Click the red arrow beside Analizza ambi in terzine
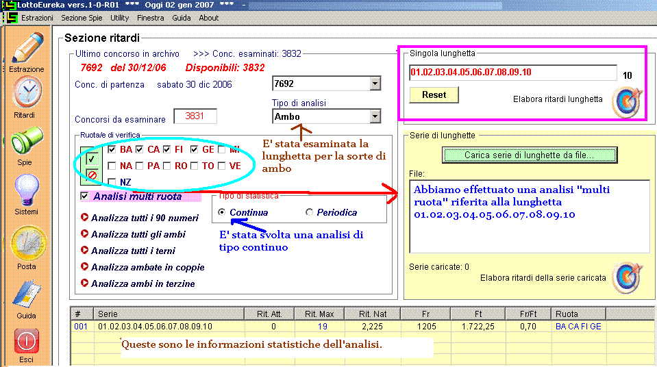Viewport: 657px width, 367px height. click(x=85, y=283)
